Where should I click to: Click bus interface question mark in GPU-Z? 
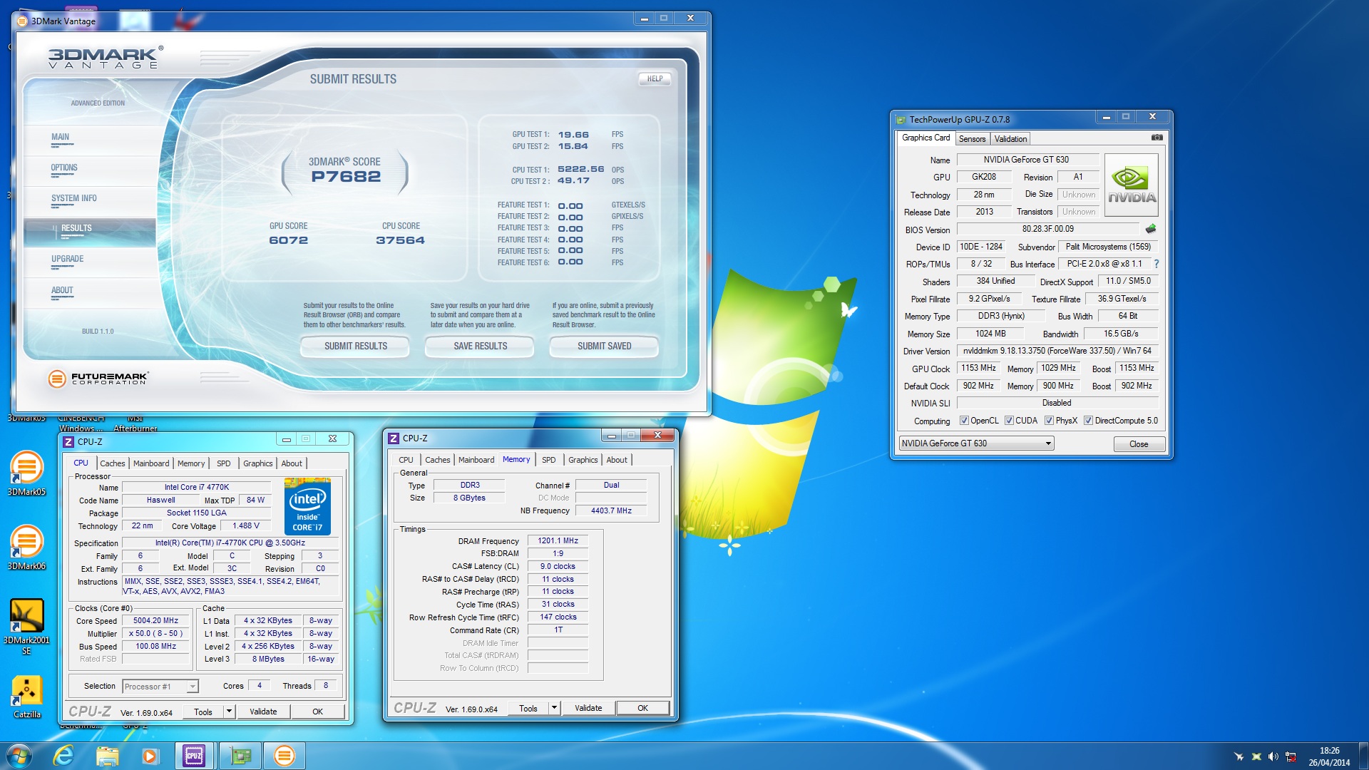(x=1157, y=264)
